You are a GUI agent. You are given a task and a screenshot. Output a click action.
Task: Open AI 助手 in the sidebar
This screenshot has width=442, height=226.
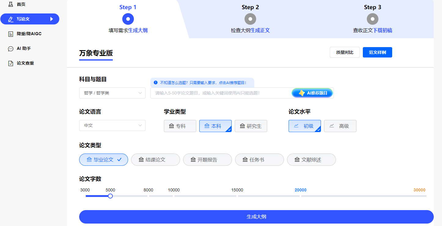(30, 49)
